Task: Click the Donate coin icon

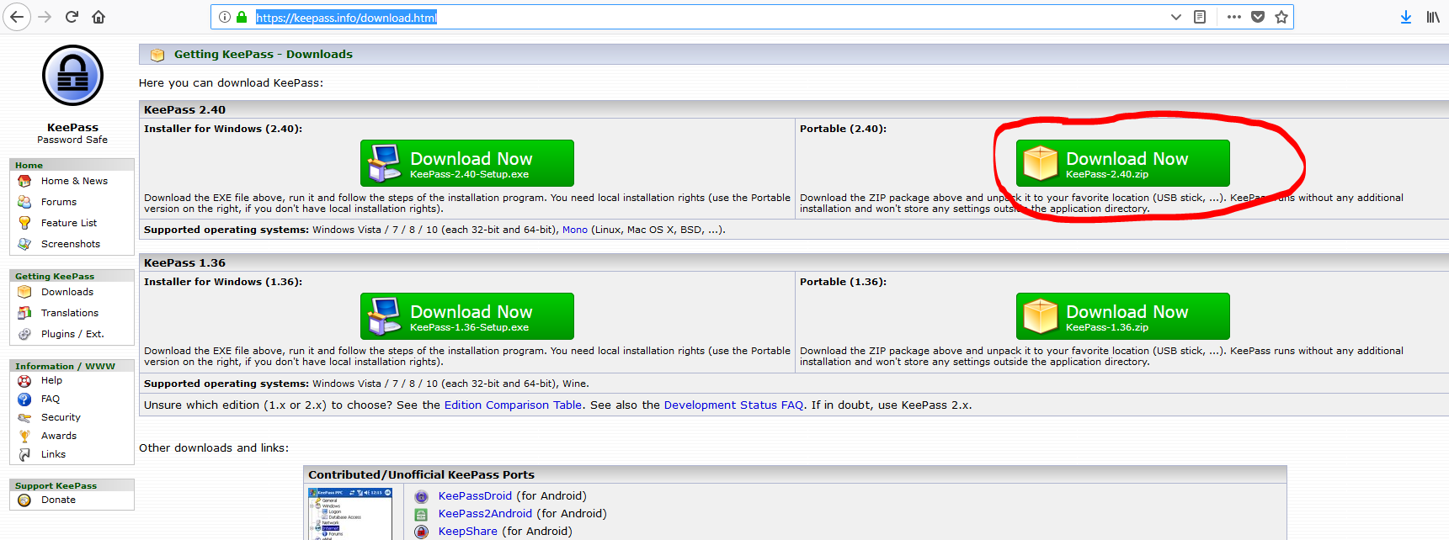Action: [24, 500]
